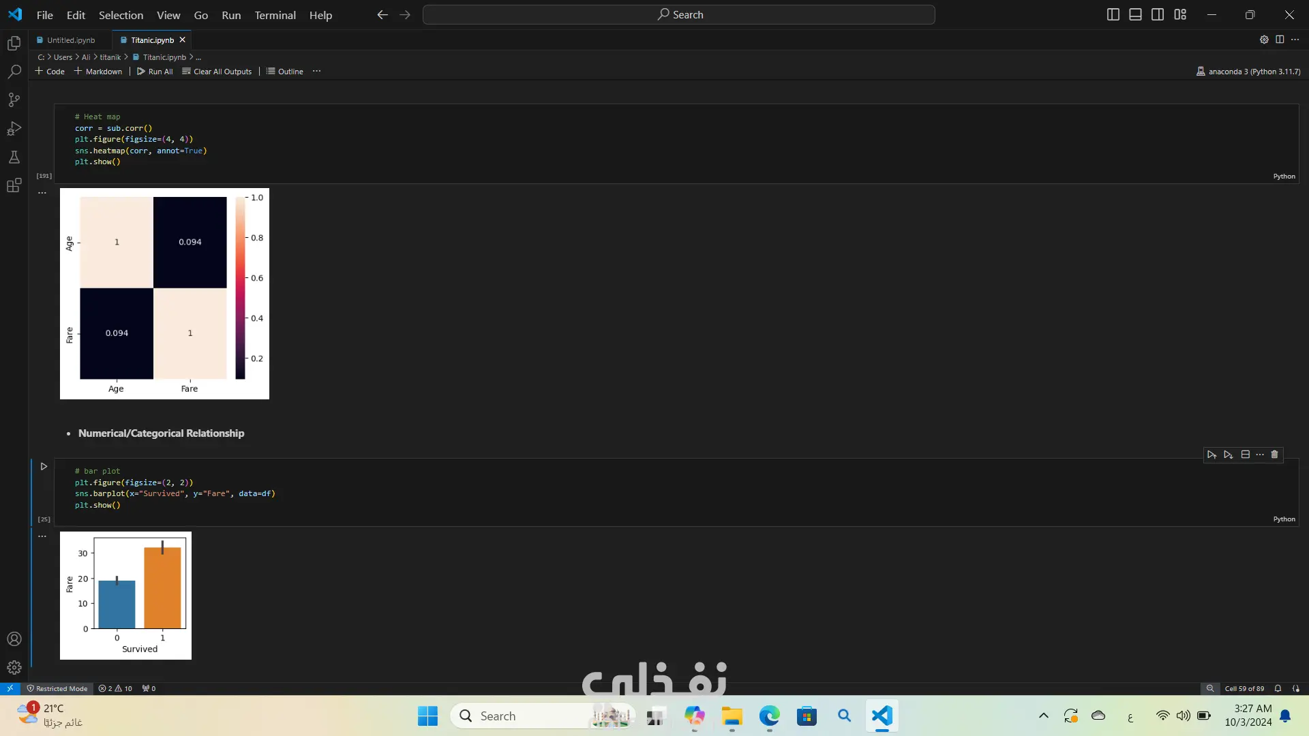Toggle Primary Side Bar layout button
Image resolution: width=1309 pixels, height=736 pixels.
point(1113,14)
